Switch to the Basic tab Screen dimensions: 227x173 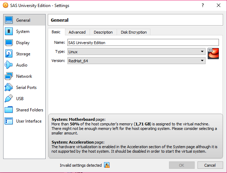pyautogui.click(x=56, y=32)
